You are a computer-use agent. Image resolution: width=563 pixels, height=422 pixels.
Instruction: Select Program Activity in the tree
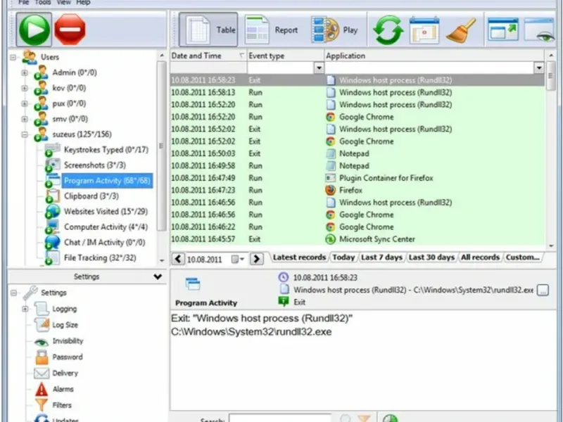click(x=107, y=181)
